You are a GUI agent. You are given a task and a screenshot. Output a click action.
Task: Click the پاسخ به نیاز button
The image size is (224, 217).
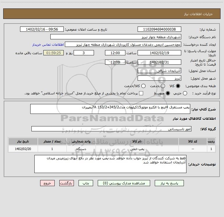169,183
